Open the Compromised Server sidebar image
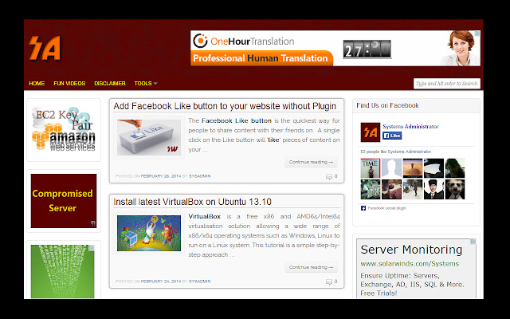 point(64,201)
